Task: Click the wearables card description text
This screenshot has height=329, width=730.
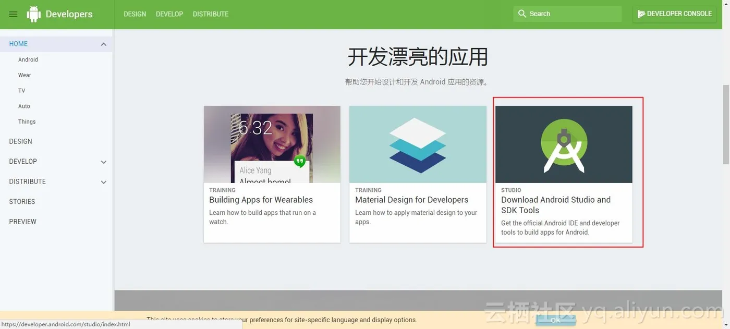Action: 262,217
